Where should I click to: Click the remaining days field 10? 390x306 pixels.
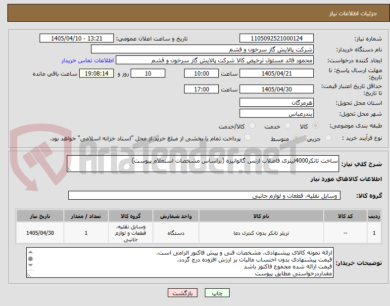pos(148,74)
